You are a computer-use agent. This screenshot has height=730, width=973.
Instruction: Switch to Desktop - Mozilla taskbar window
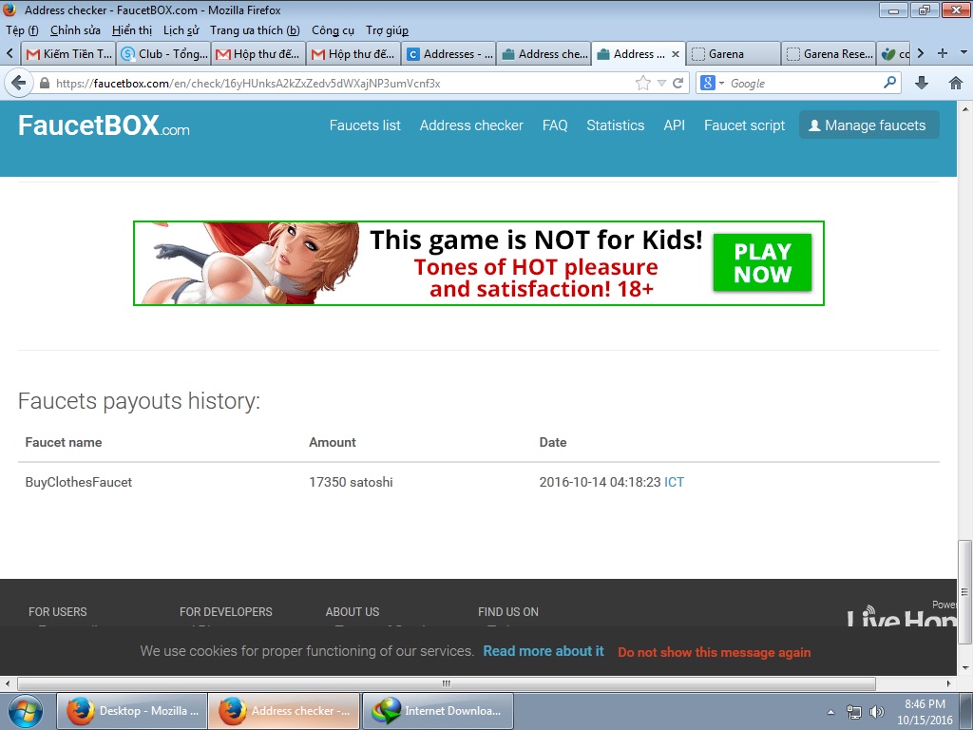coord(132,711)
